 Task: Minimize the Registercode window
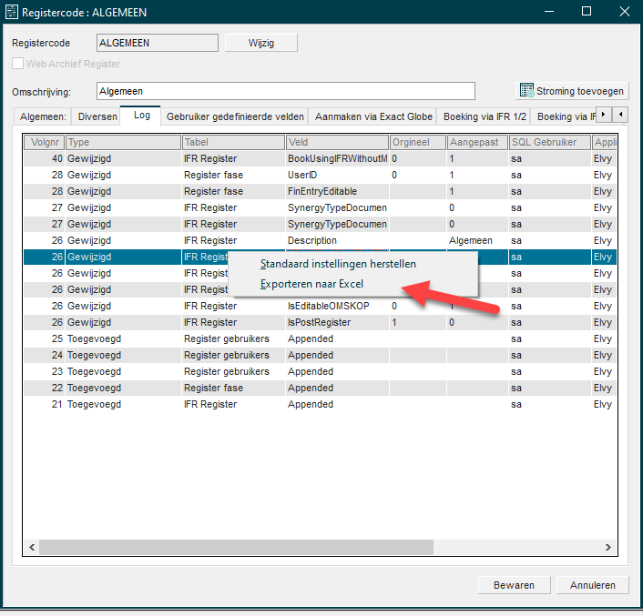click(549, 12)
